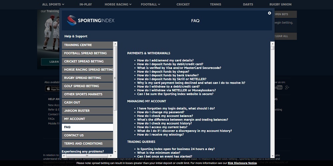Select Rugby Union in top navigation
The width and height of the screenshot is (333, 166).
pyautogui.click(x=280, y=4)
